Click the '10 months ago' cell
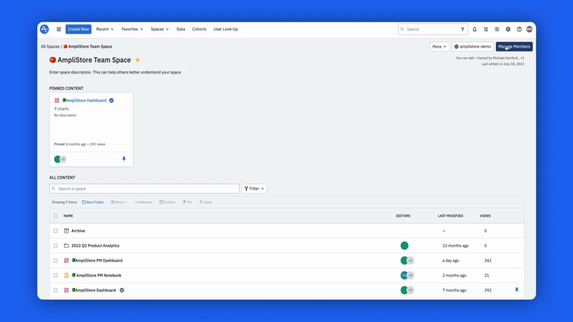Viewport: 573px width, 322px height. click(455, 246)
